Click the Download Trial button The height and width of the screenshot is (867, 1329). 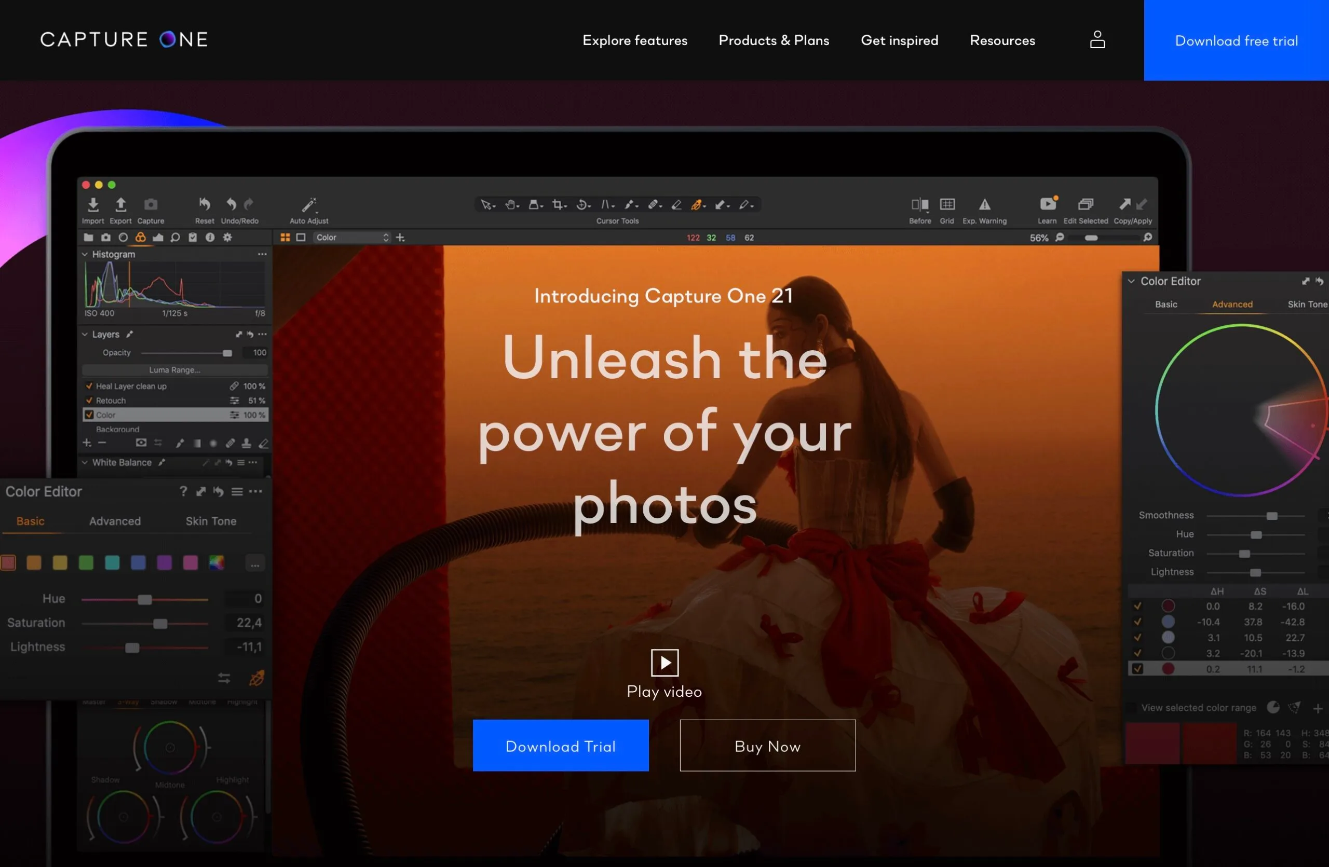tap(561, 746)
